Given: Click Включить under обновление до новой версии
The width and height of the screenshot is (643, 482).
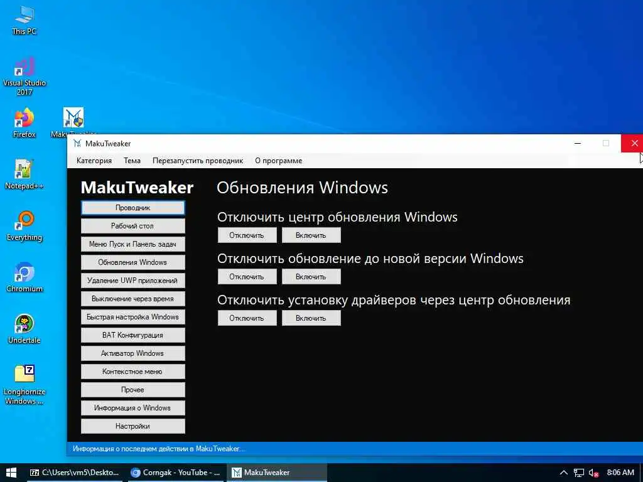Looking at the screenshot, I should (311, 277).
